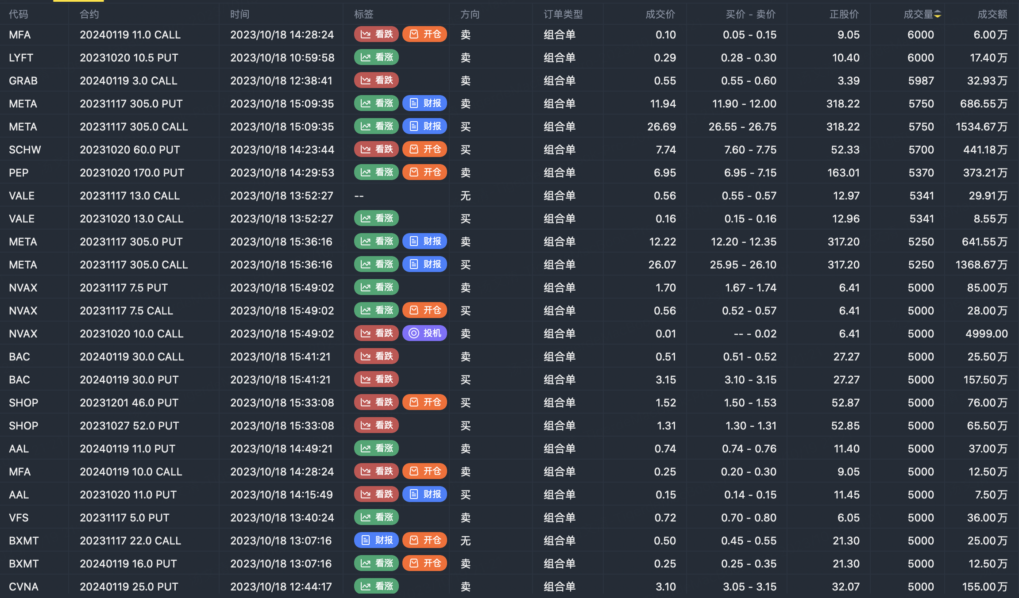
Task: Click the 看涨 tag in VFS row
Action: click(x=377, y=517)
